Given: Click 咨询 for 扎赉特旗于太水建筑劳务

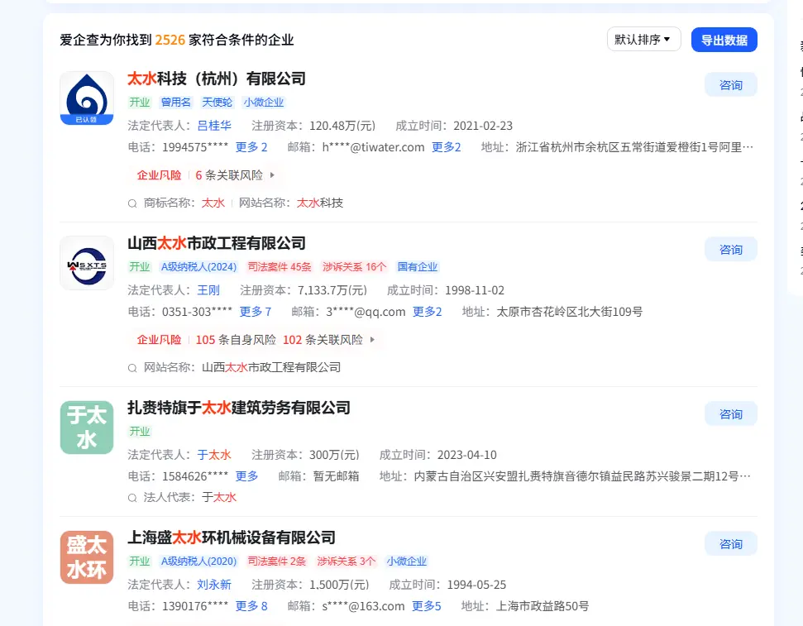Looking at the screenshot, I should tap(731, 414).
